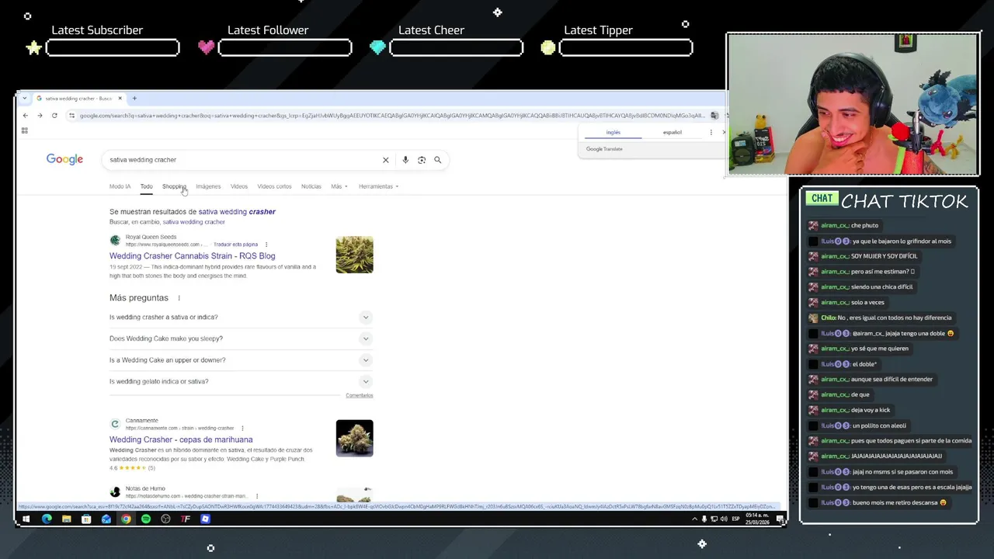The width and height of the screenshot is (994, 559).
Task: Open File Explorer from taskbar
Action: [x=67, y=519]
